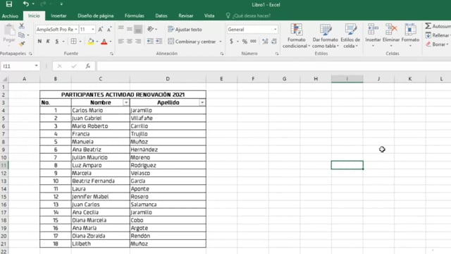
Task: Click the Format Painter brush icon
Action: pos(22,44)
